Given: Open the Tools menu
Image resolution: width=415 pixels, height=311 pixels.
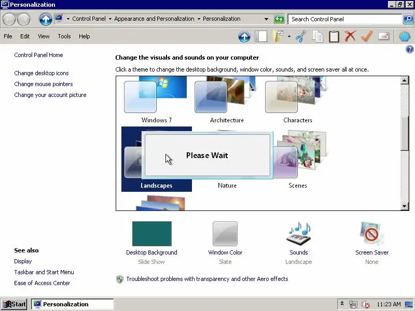Looking at the screenshot, I should [64, 36].
